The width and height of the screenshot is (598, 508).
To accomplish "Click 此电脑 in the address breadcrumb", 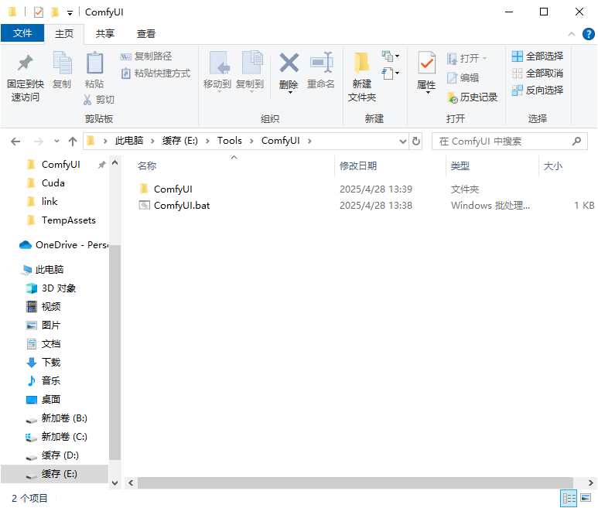I will coord(129,141).
